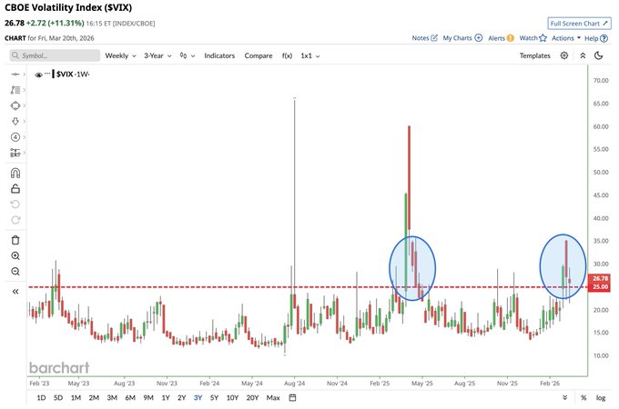Select the 3M time range
Image resolution: width=619 pixels, height=409 pixels.
[112, 397]
